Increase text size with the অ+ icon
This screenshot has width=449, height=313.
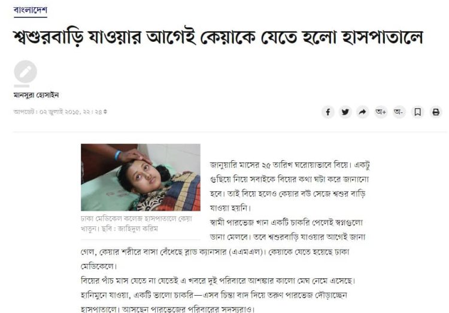point(381,112)
